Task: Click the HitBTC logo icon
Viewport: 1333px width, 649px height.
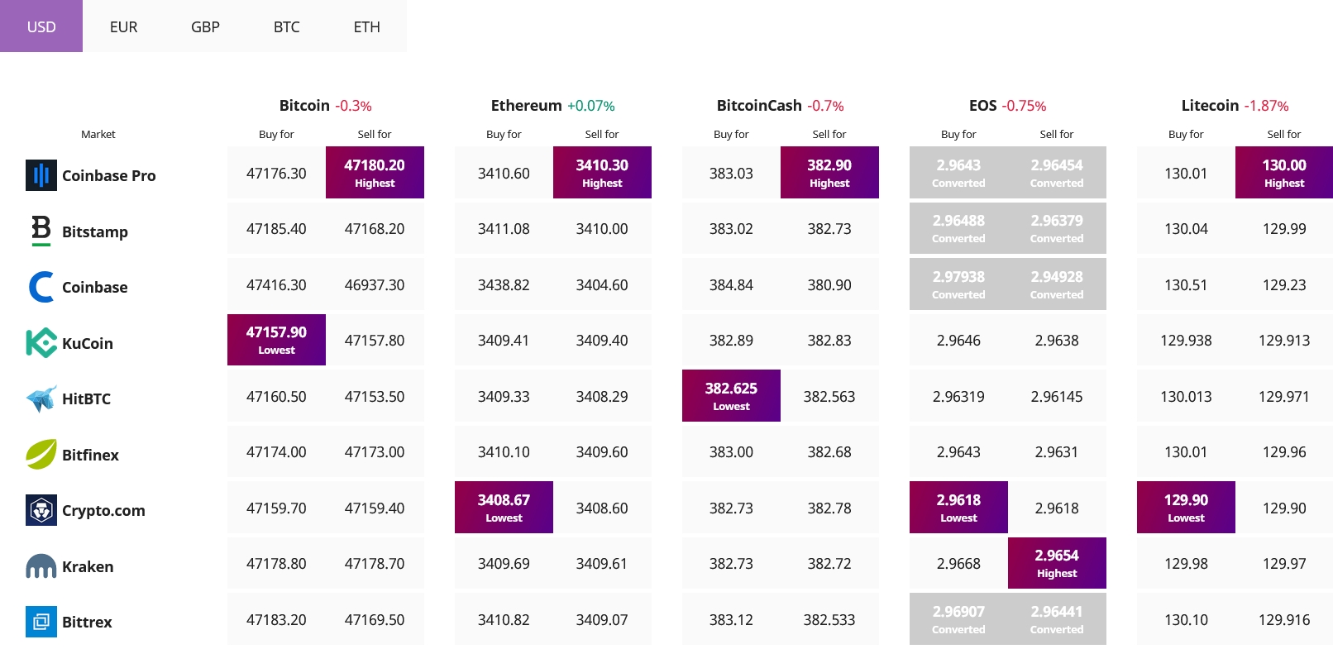Action: click(x=41, y=398)
